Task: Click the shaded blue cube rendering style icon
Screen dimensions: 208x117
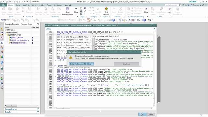Action: (x=144, y=20)
